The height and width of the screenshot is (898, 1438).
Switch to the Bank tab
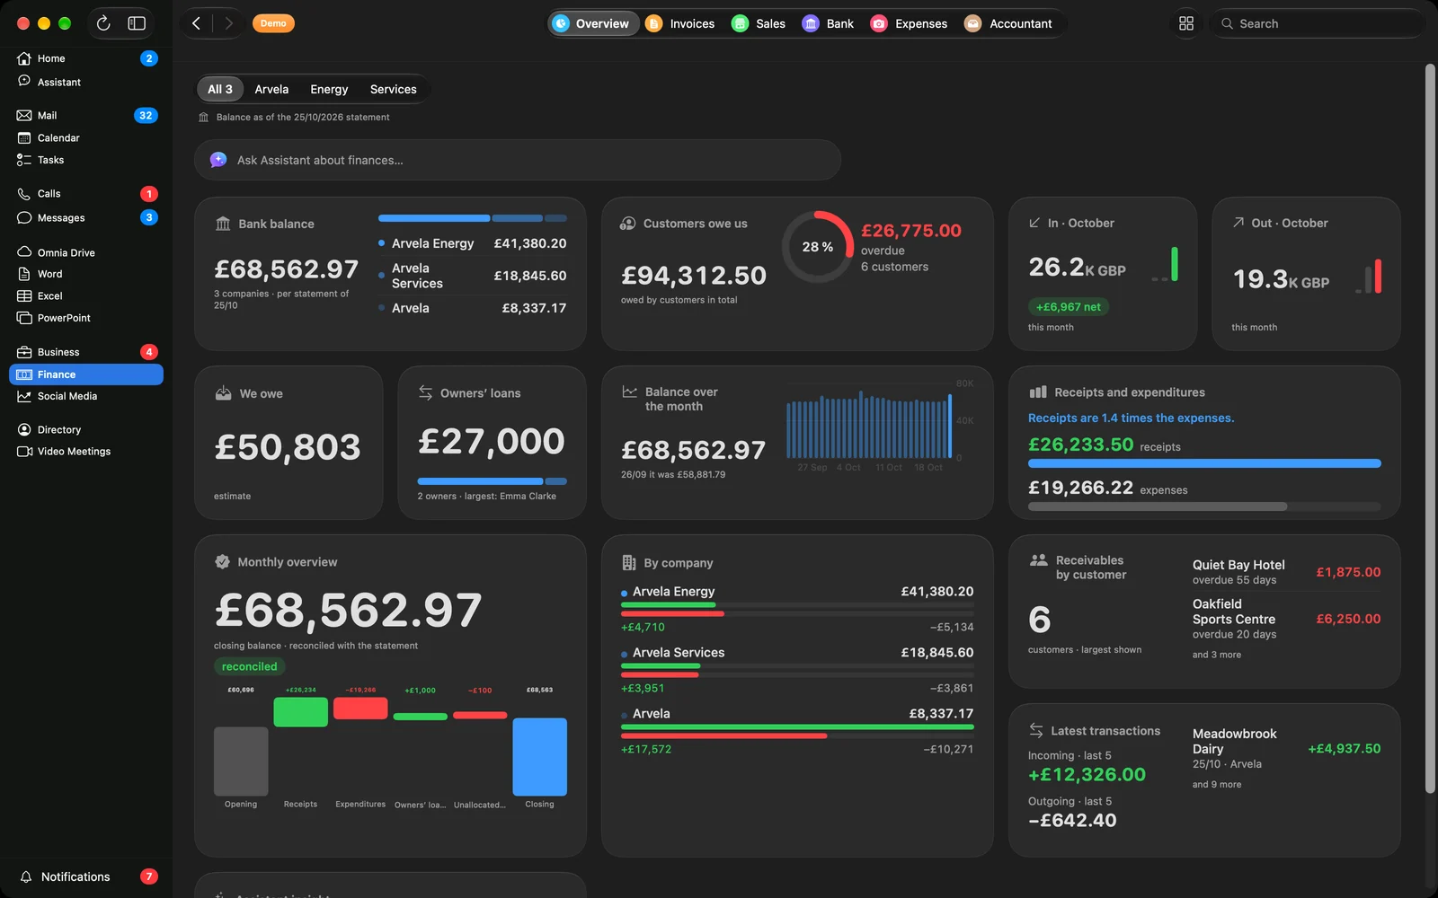[x=828, y=23]
